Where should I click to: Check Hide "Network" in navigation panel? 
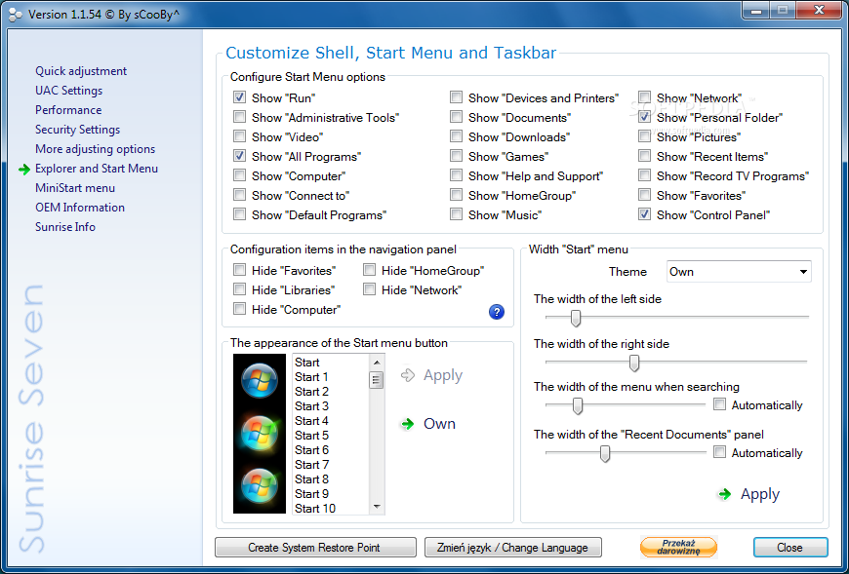coord(369,289)
